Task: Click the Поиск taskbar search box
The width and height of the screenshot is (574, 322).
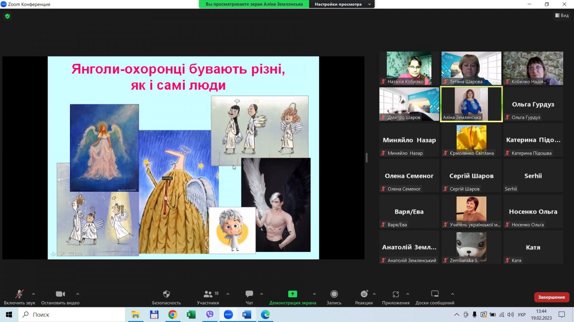Action: tap(72, 314)
